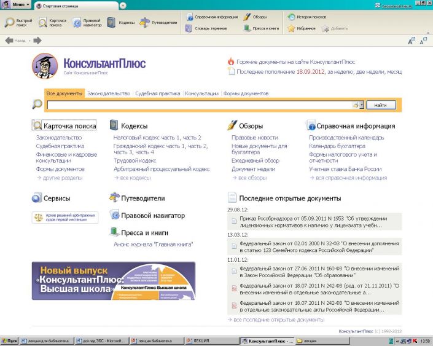Screen dimensions: 433x346
Task: Switch to доклад ЭБС Microsoft taskbar window
Action: pyautogui.click(x=101, y=341)
